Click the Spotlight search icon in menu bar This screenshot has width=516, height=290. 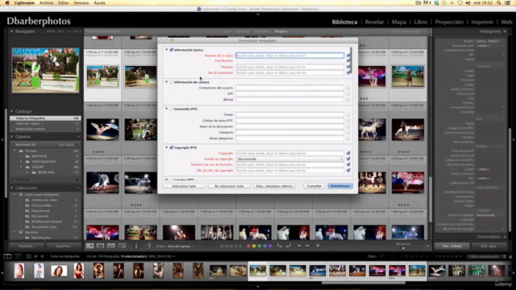coord(499,3)
